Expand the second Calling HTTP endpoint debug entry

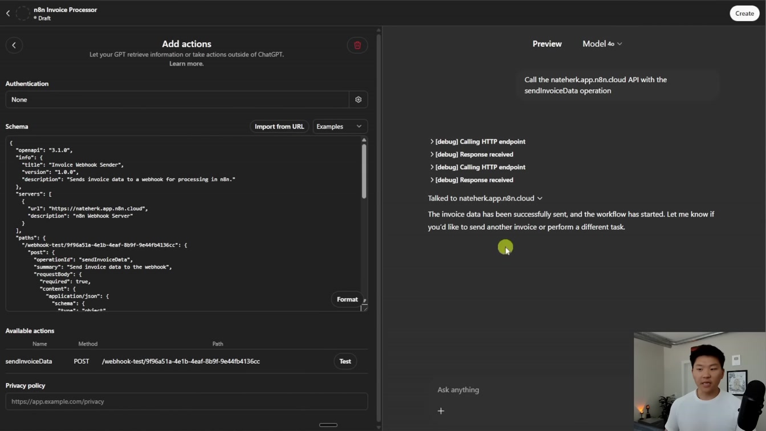(478, 167)
